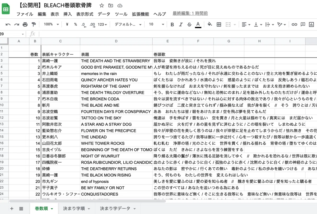Show all sheets list
The width and height of the screenshot is (317, 214).
(x=21, y=208)
